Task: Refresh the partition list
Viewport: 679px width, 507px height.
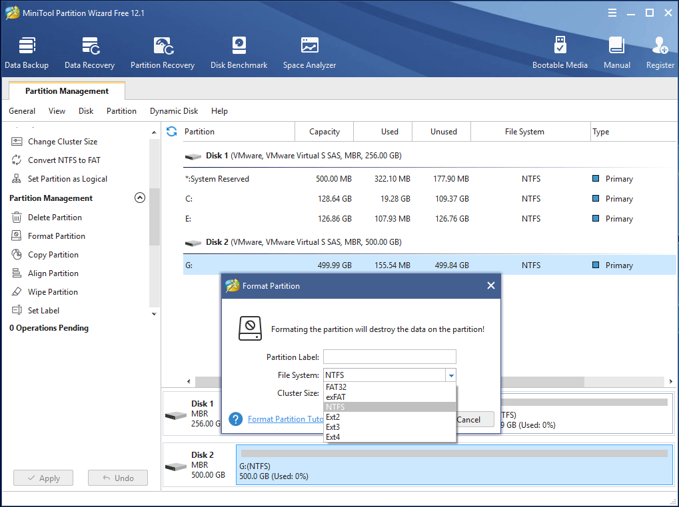Action: (x=171, y=131)
